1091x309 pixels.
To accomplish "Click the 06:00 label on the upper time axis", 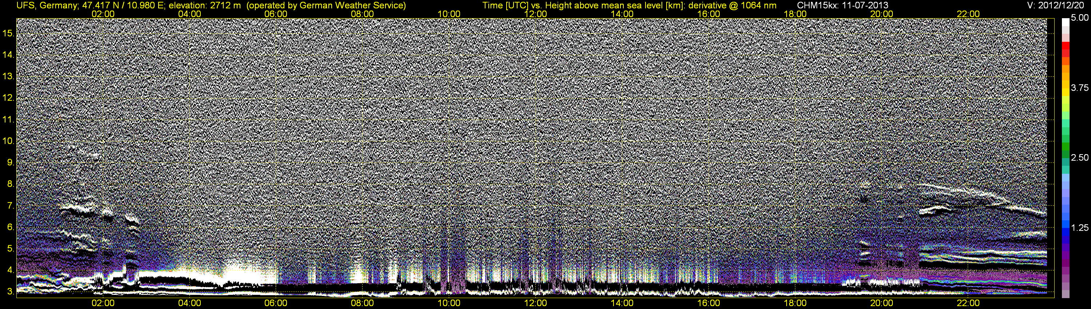I will (x=276, y=14).
